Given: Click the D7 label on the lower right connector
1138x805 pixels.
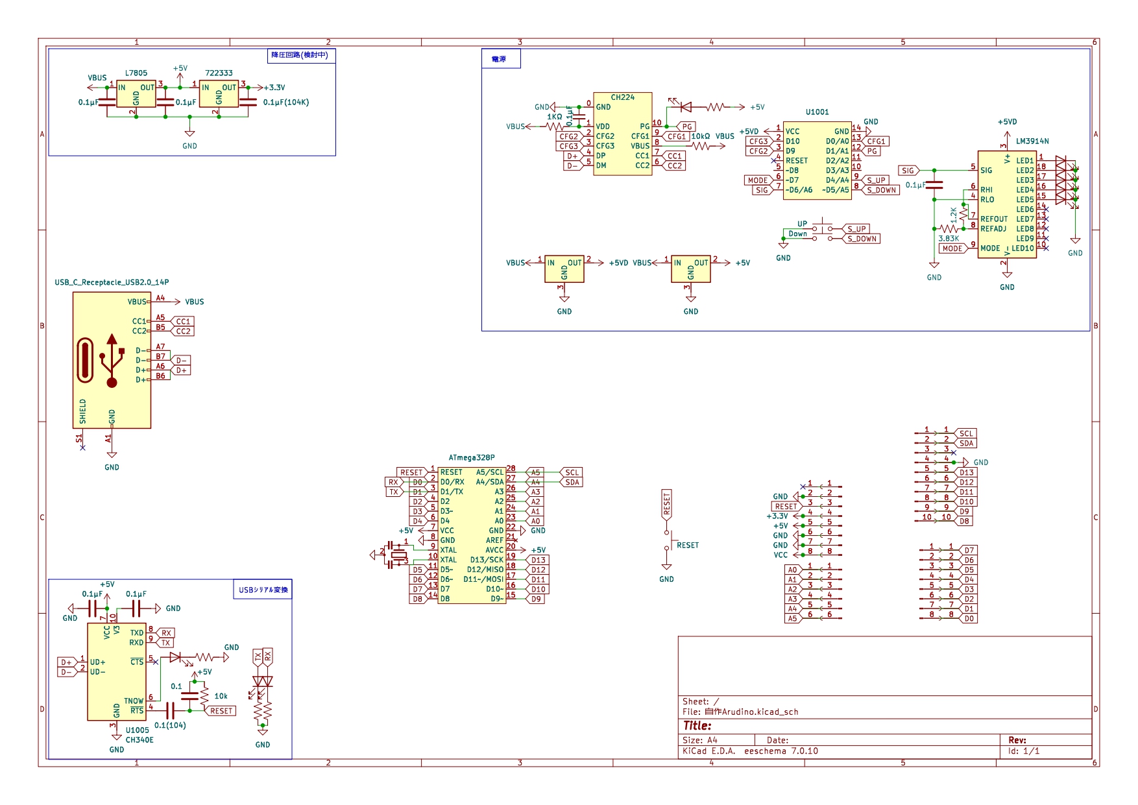Looking at the screenshot, I should (969, 550).
